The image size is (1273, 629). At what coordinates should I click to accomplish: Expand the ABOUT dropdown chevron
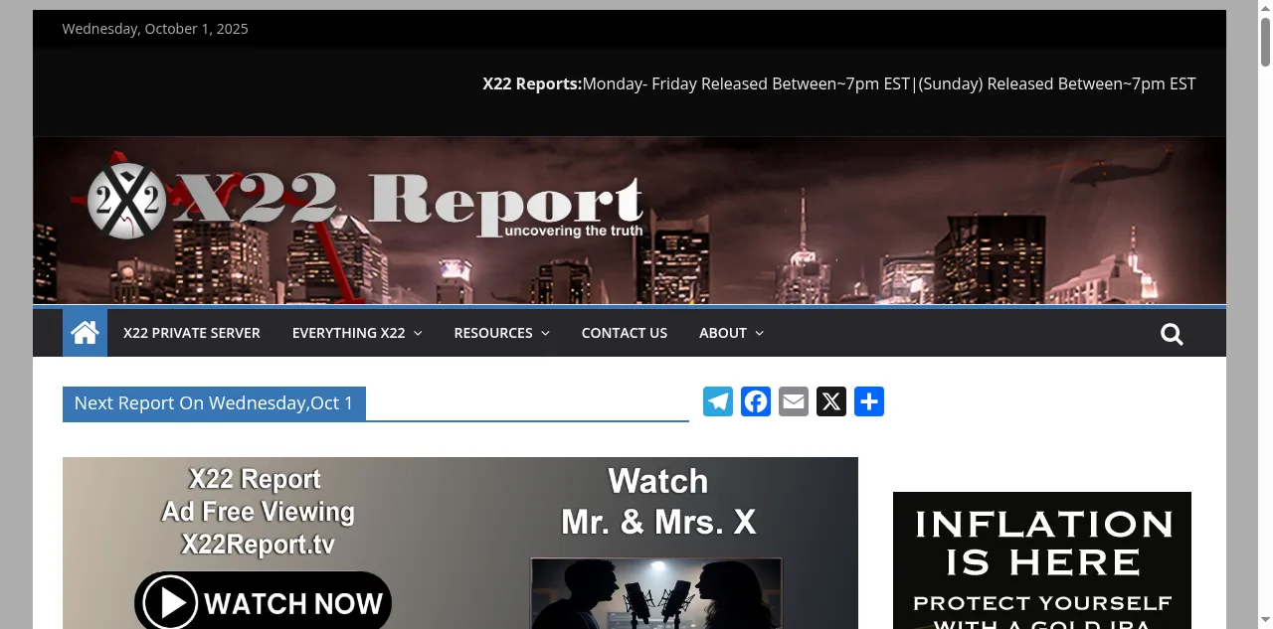tap(760, 333)
